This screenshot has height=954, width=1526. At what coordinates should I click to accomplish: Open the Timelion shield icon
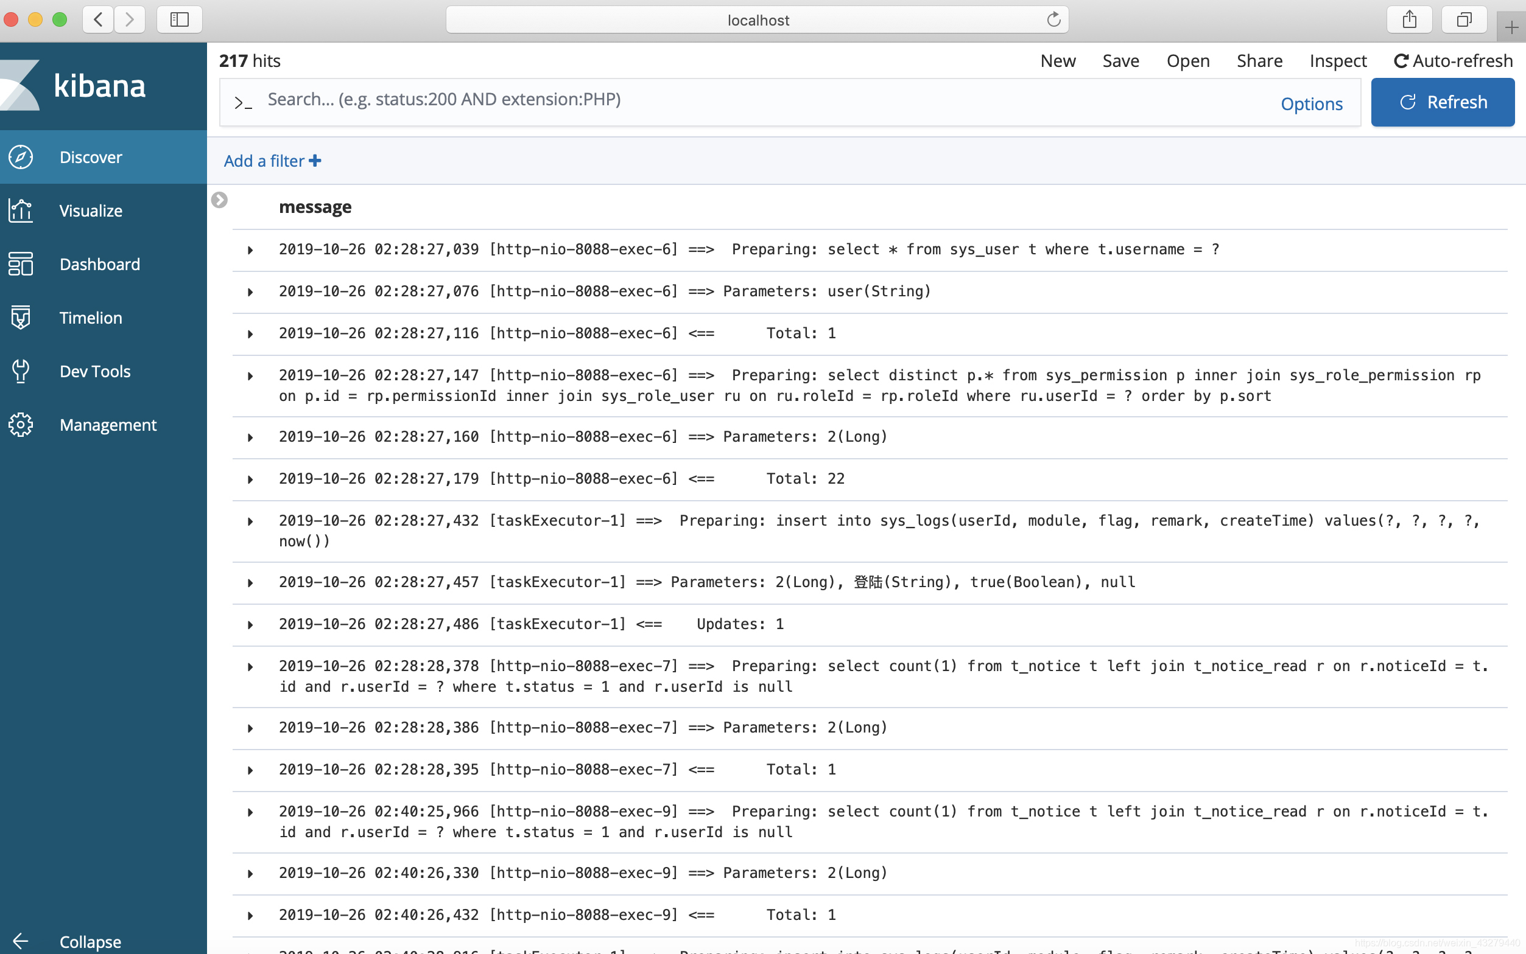(x=21, y=318)
